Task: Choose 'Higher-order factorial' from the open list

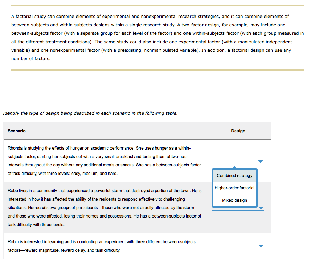Action: tap(234, 188)
